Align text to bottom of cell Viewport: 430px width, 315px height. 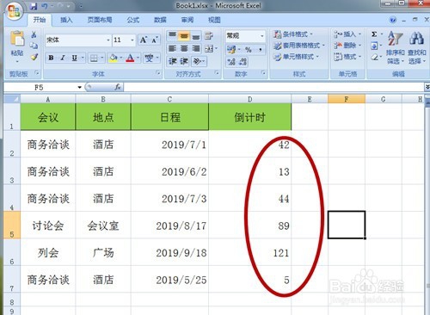click(x=196, y=35)
